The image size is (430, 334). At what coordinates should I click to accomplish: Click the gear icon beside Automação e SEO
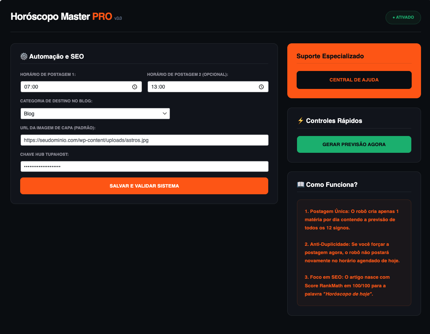[x=24, y=56]
